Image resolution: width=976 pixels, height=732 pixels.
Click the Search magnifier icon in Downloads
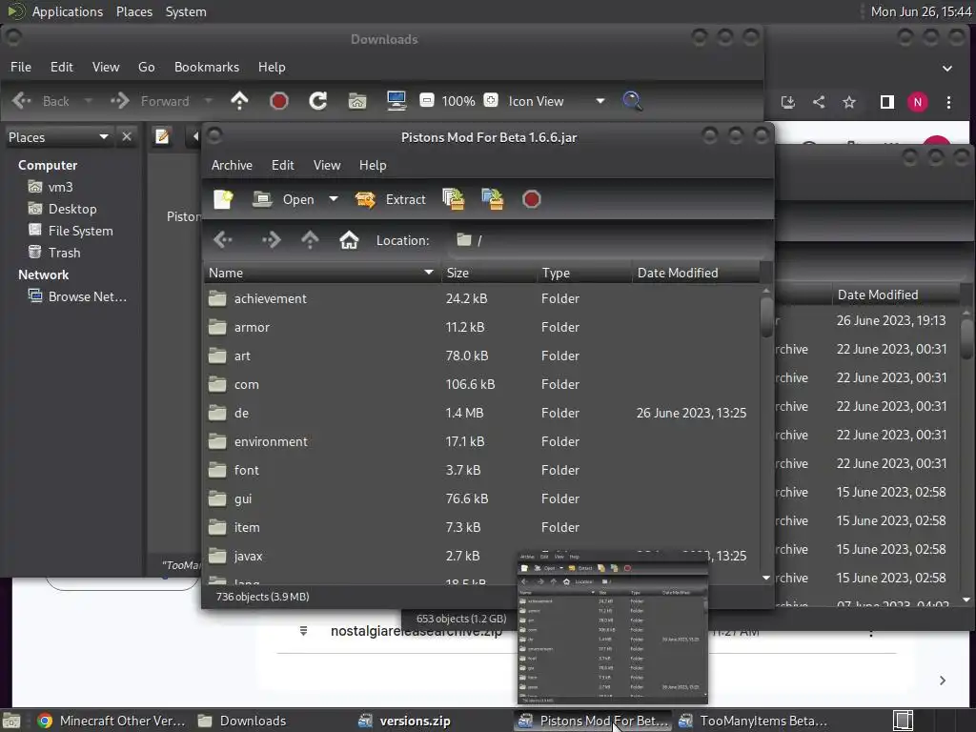632,101
